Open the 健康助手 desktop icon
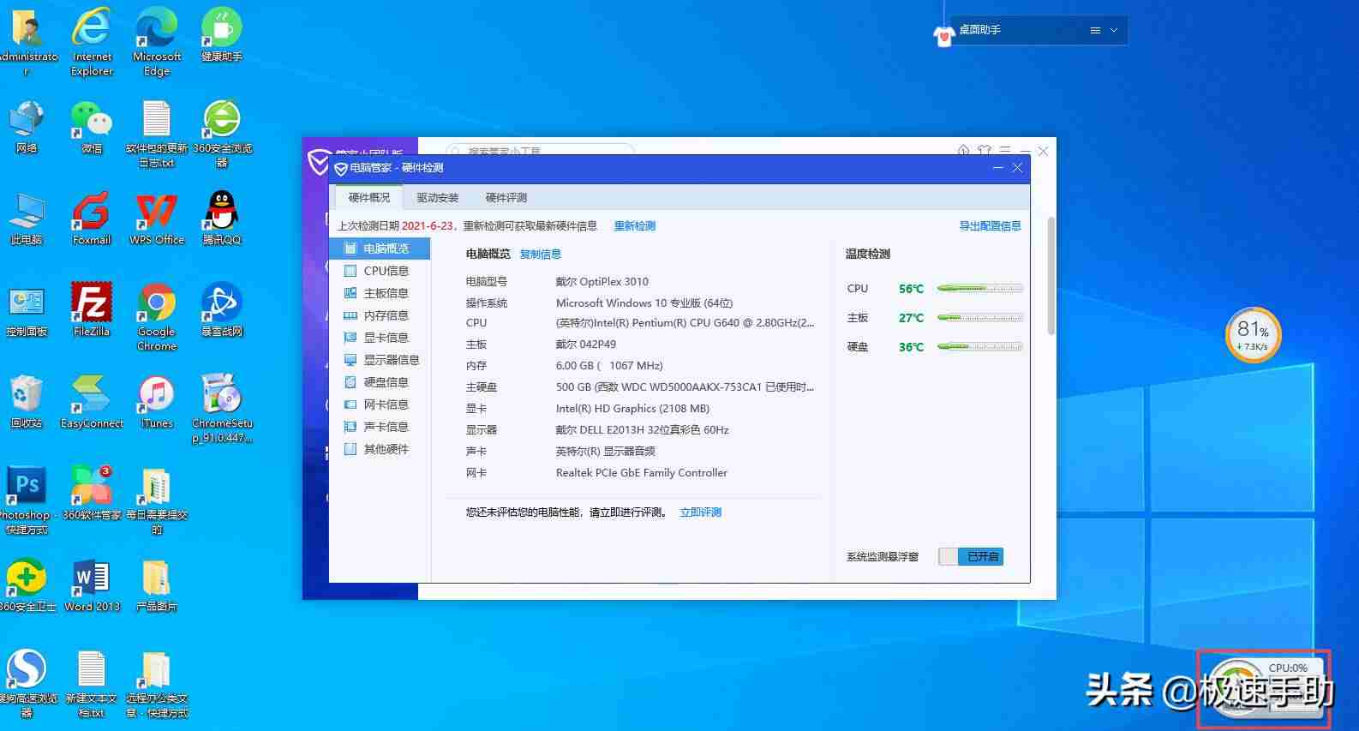The width and height of the screenshot is (1359, 731). coord(222,35)
